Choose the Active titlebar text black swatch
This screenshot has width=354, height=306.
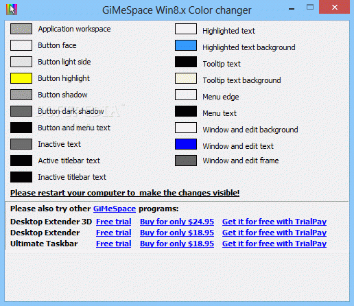tap(21, 161)
